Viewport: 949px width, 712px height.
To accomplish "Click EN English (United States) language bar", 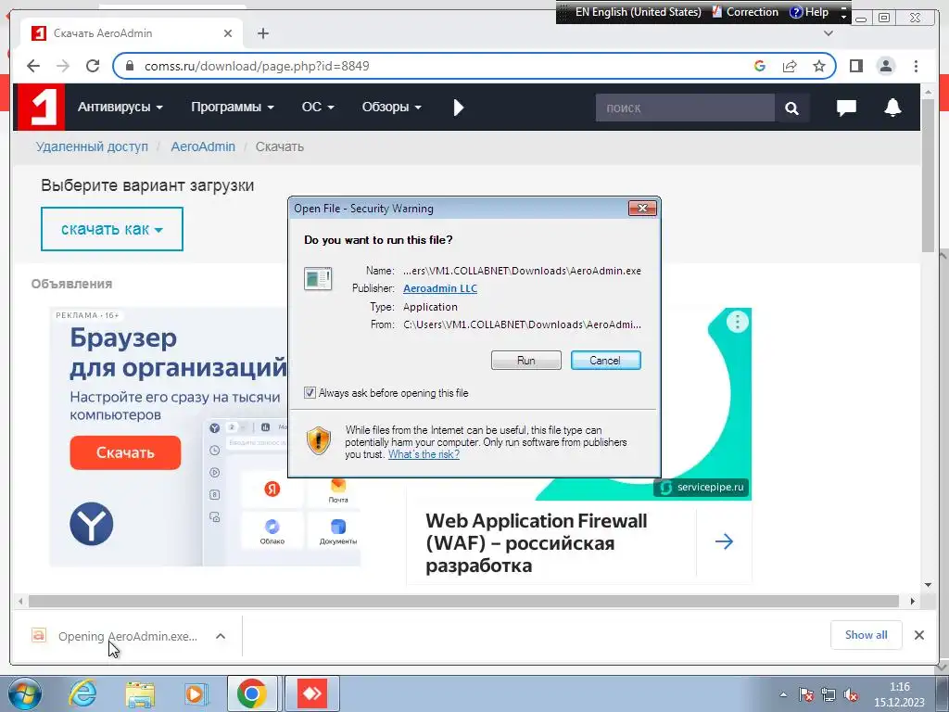I will click(638, 12).
